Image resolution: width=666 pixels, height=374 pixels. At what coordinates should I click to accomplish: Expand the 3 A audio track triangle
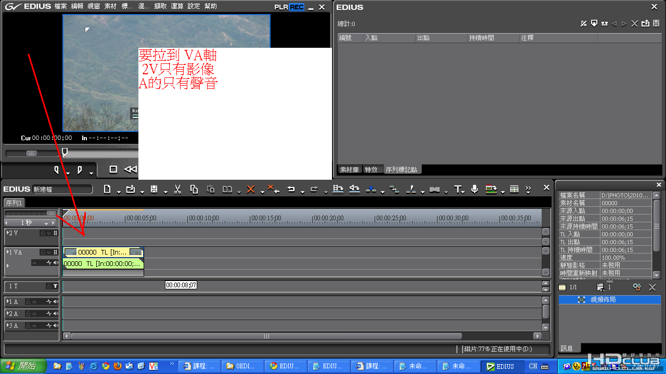click(8, 325)
